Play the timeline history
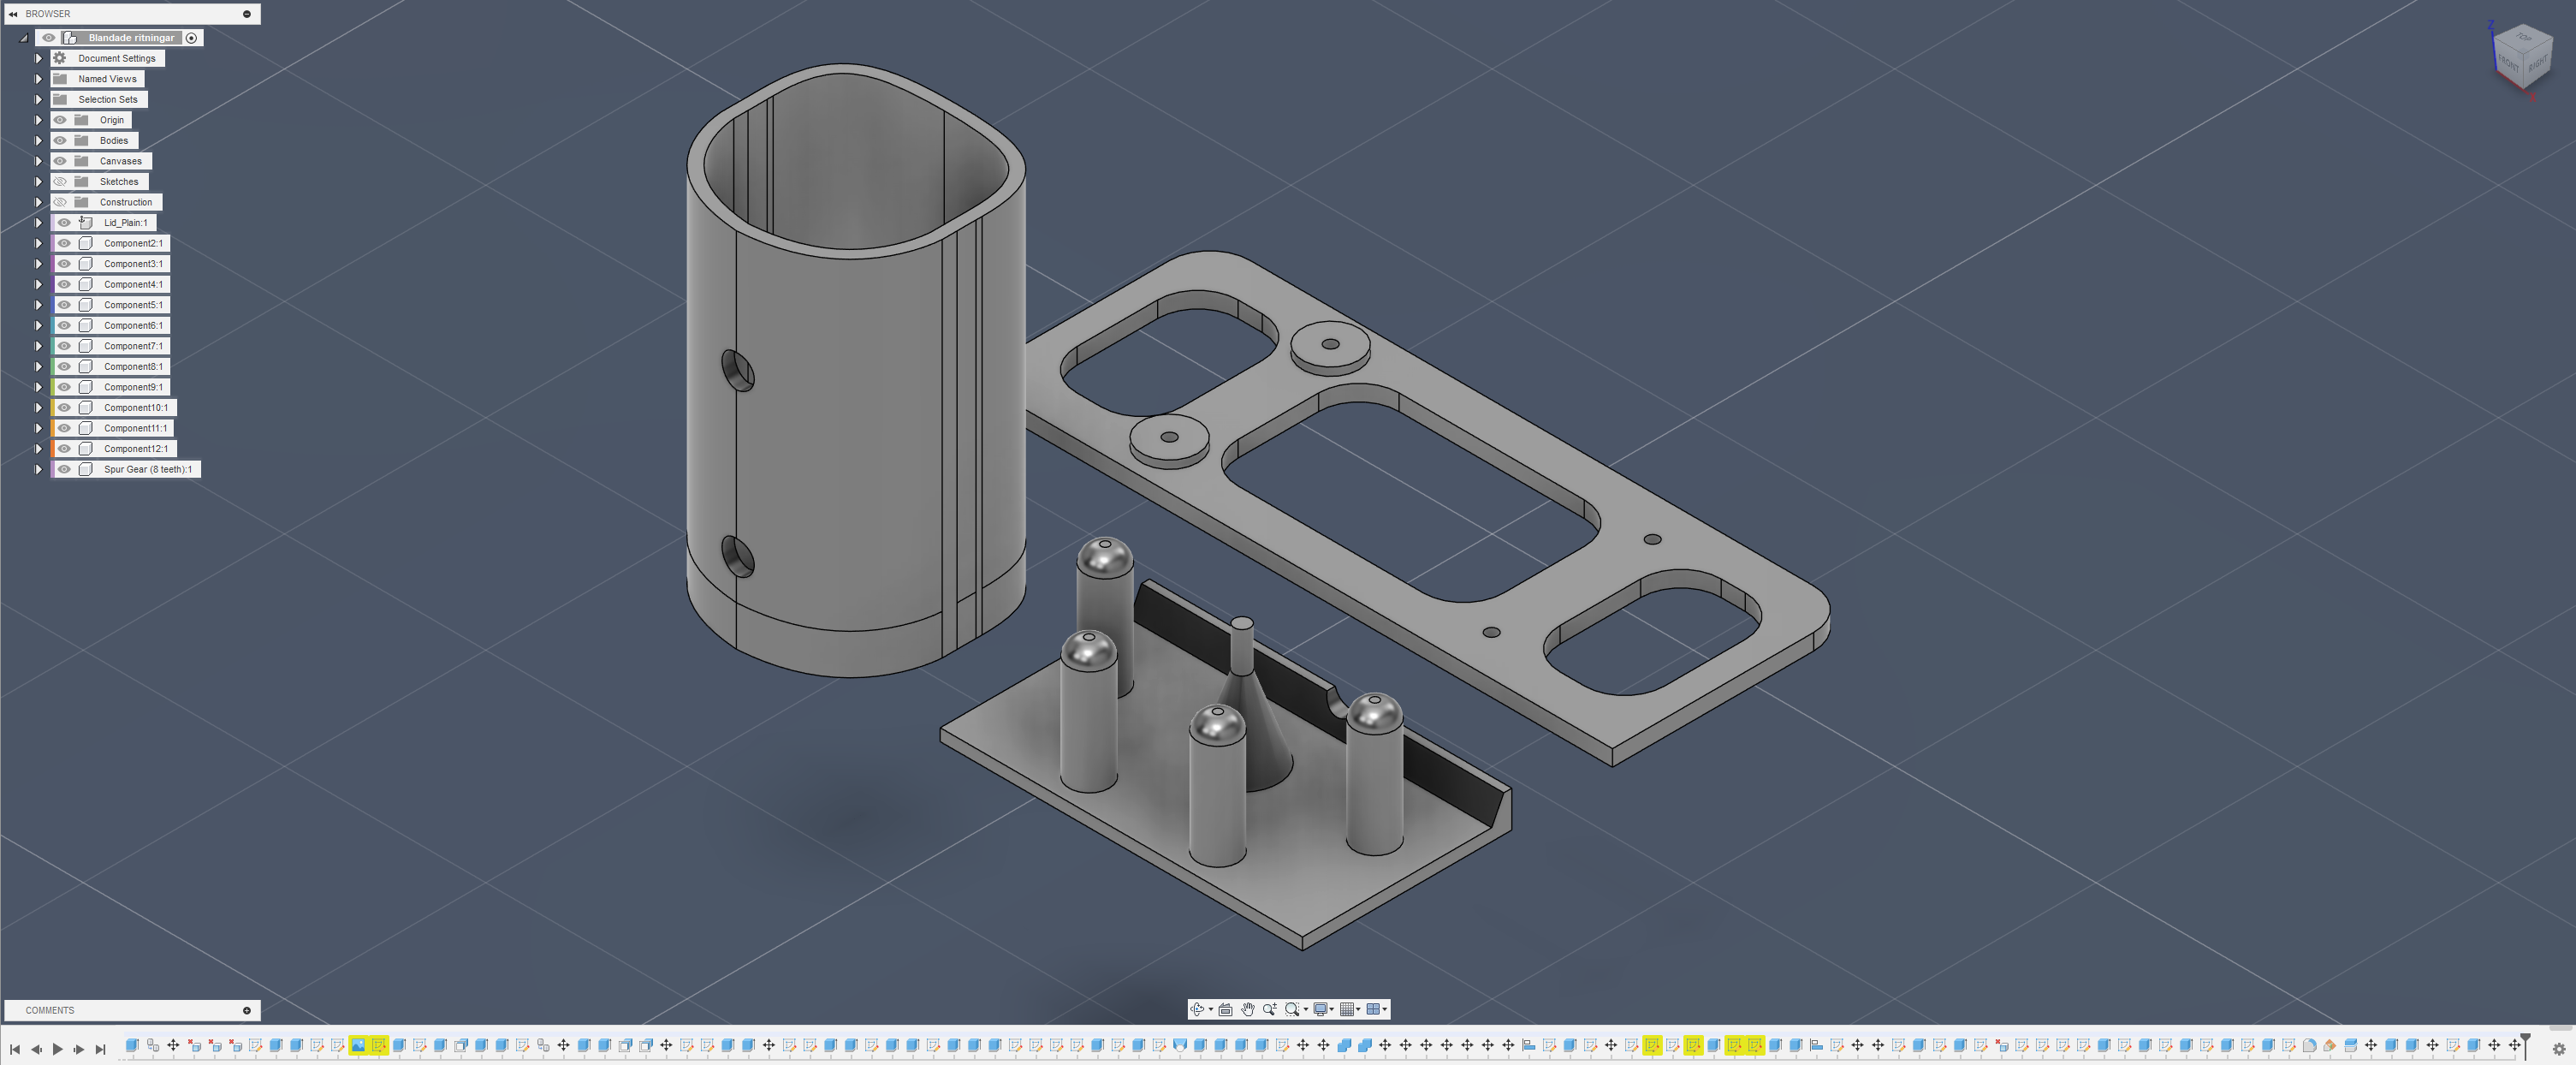 point(57,1049)
